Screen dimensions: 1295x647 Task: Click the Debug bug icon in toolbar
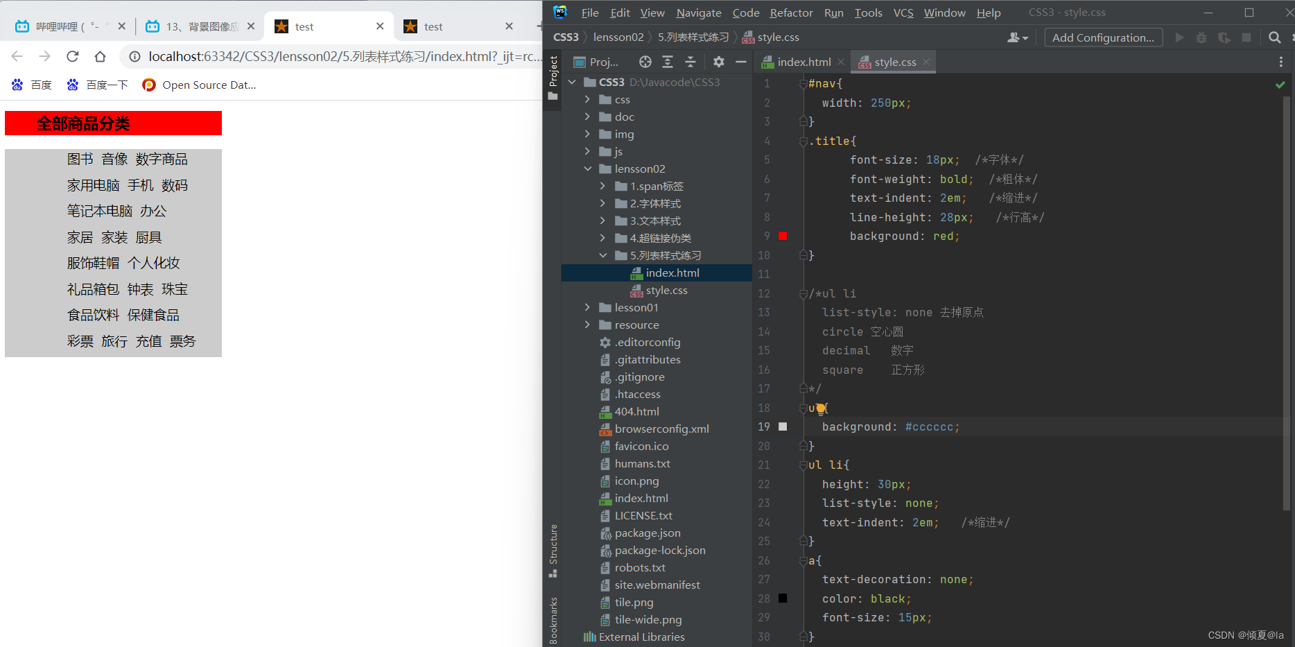point(1201,37)
